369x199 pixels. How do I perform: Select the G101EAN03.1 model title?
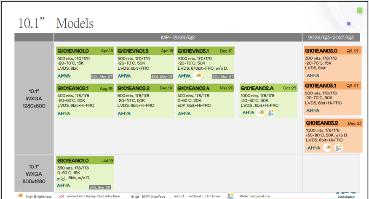click(x=320, y=86)
